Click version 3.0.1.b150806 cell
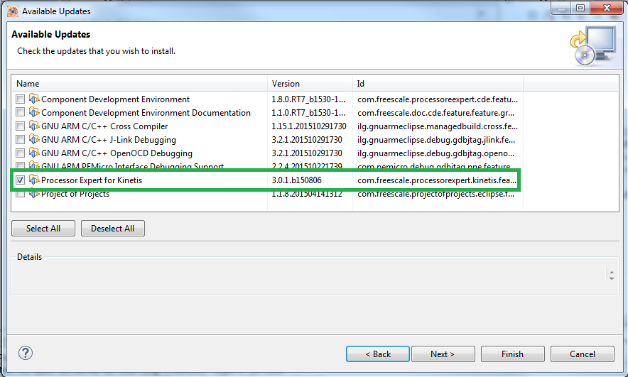This screenshot has height=377, width=628. (x=296, y=180)
